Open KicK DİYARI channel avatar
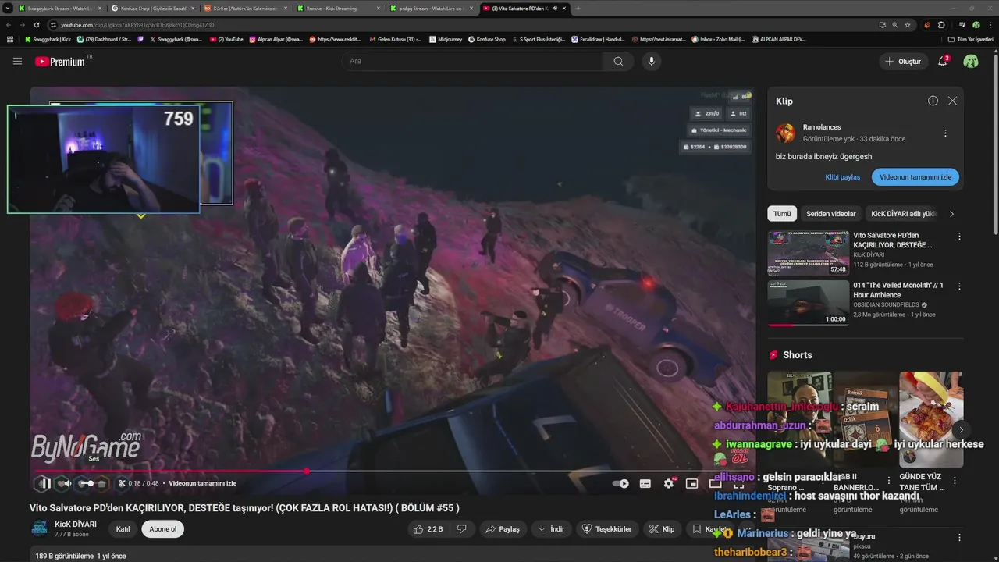 [x=39, y=528]
